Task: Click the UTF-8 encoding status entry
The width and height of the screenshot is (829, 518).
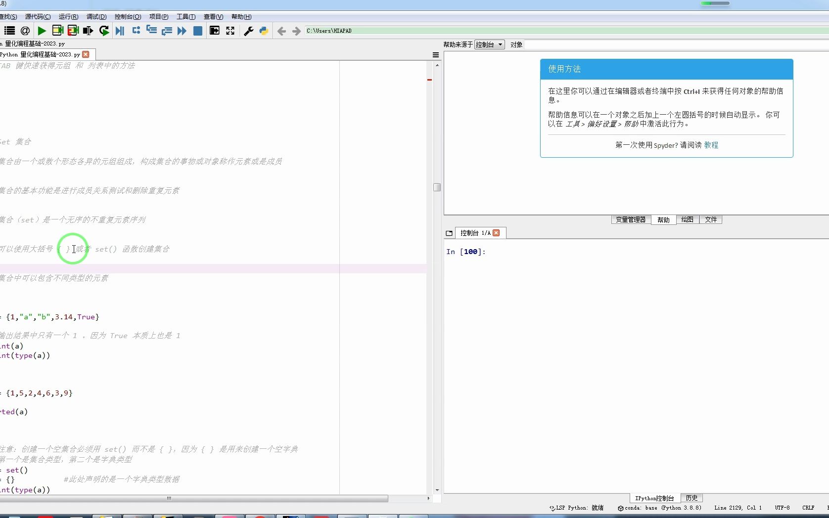Action: click(782, 508)
